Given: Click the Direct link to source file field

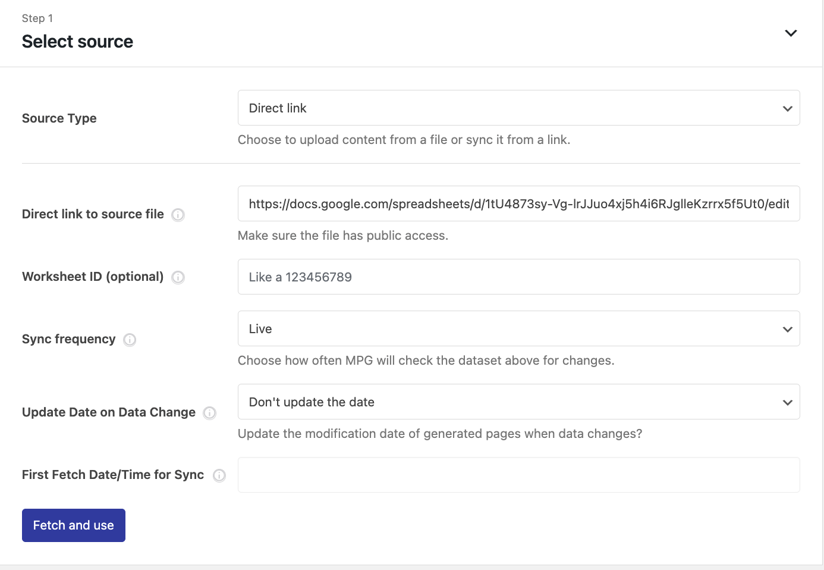Looking at the screenshot, I should [x=518, y=204].
